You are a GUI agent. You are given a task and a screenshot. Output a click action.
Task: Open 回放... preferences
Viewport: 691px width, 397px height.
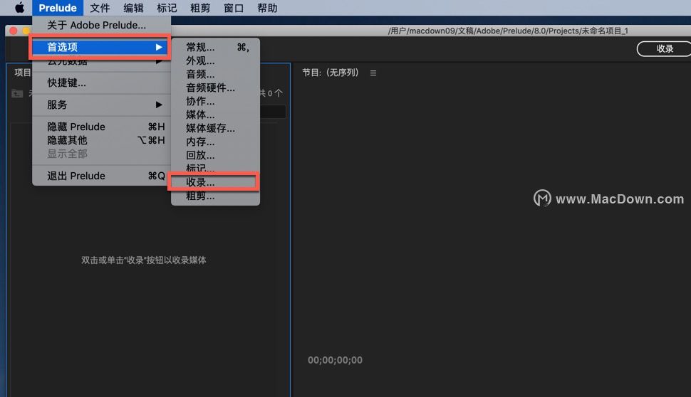click(216, 155)
